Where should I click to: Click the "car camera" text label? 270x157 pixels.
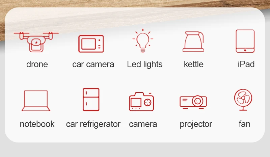click(93, 64)
